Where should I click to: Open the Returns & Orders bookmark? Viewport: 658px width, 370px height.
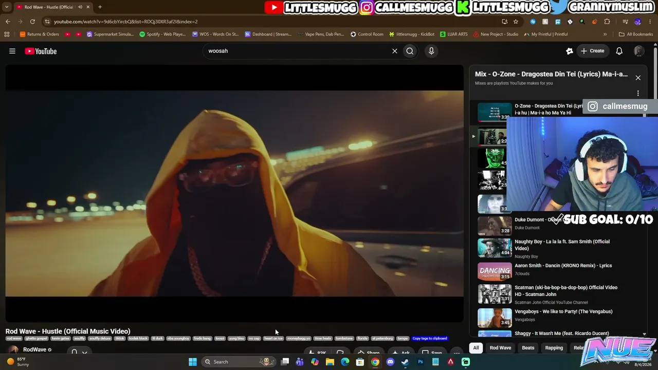(40, 34)
